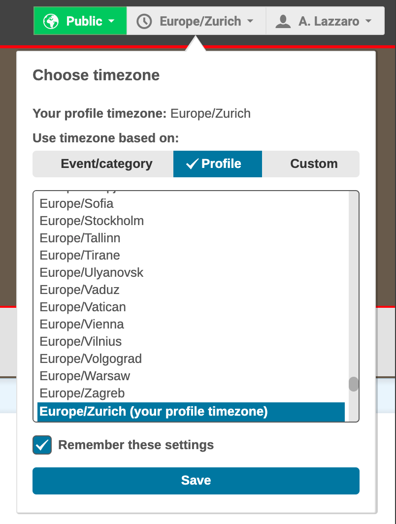Screen dimensions: 396x524
Task: Select Event/category timezone option
Action: point(106,164)
